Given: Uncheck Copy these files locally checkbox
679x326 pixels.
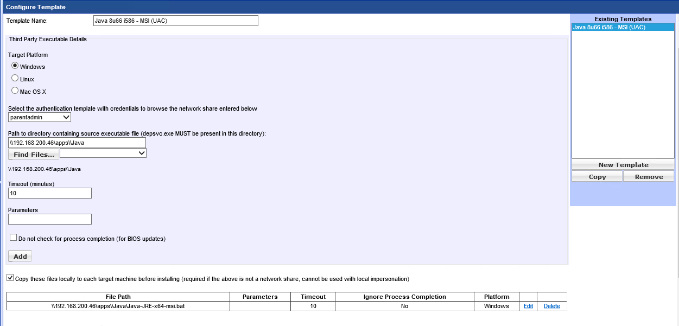Looking at the screenshot, I should [10, 278].
